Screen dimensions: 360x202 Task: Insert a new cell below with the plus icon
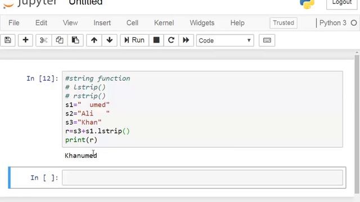[25, 40]
